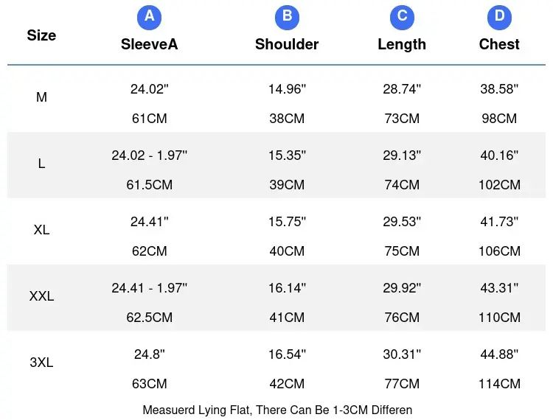
Task: Click the Measured Lying Flat footnote text
Action: 277,410
